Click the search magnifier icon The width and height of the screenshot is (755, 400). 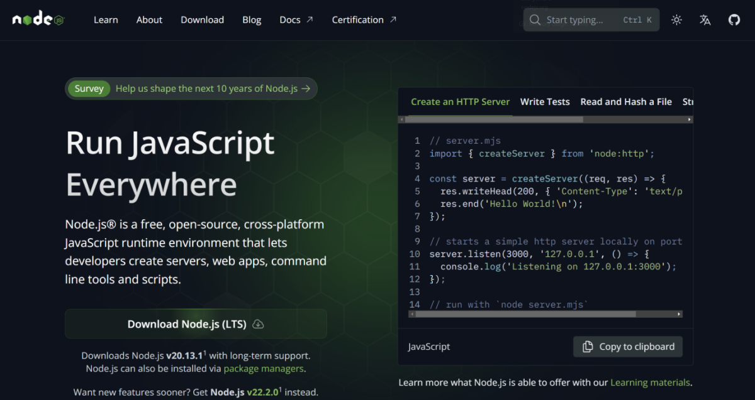(534, 19)
